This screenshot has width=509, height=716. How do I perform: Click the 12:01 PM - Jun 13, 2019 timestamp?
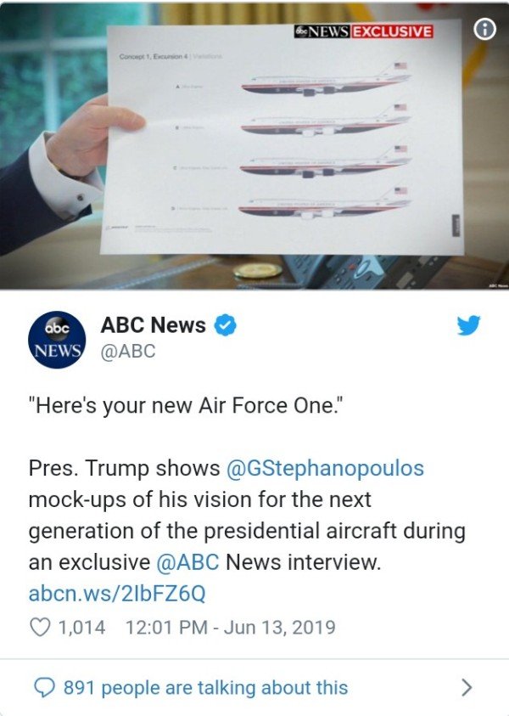(x=231, y=628)
